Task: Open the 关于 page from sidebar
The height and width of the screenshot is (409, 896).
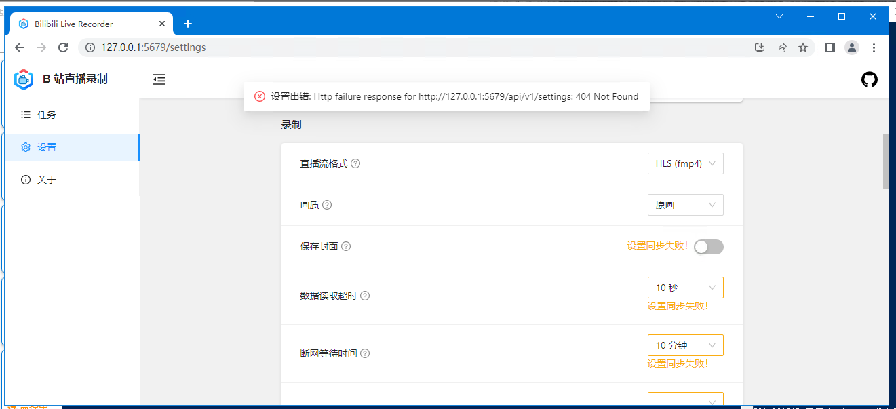Action: click(45, 179)
